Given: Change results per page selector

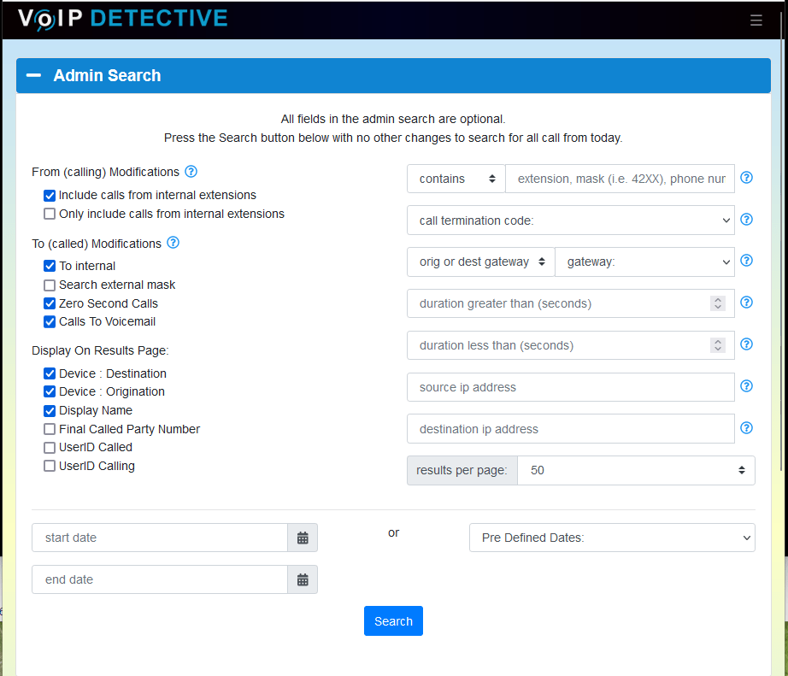Looking at the screenshot, I should pos(636,470).
